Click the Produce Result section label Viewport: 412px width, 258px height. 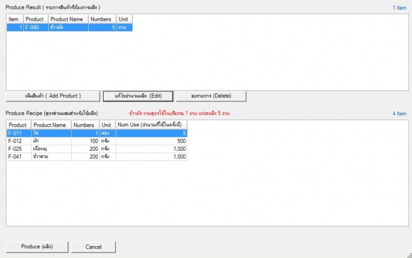[x=53, y=7]
